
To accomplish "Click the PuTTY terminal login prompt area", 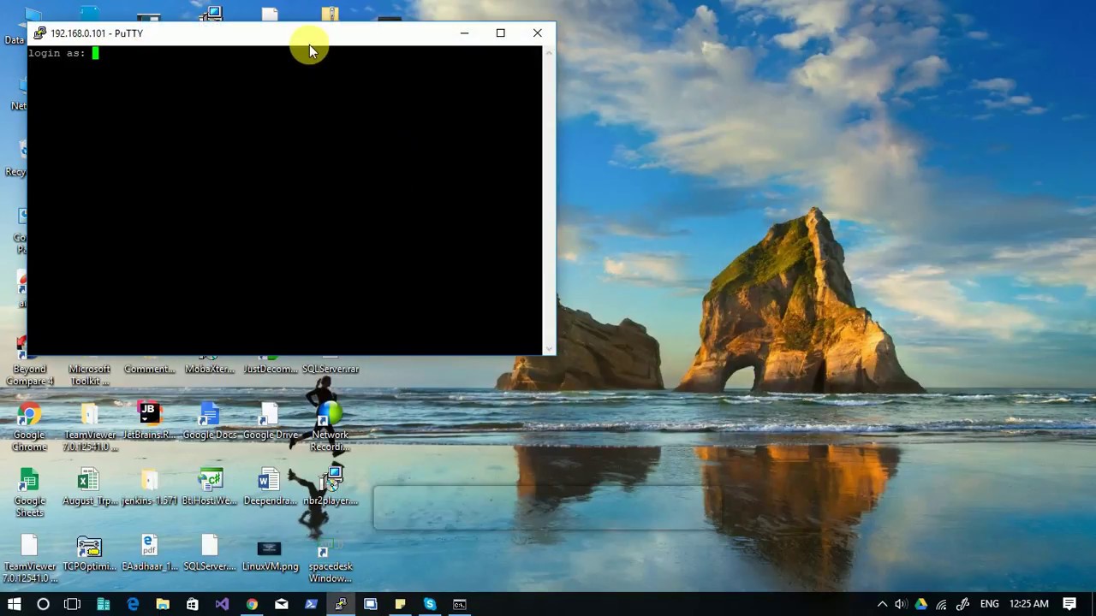I will (x=284, y=198).
